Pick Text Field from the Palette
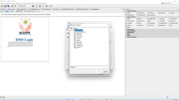Screen dimensions: 179x100 [x=161, y=21]
